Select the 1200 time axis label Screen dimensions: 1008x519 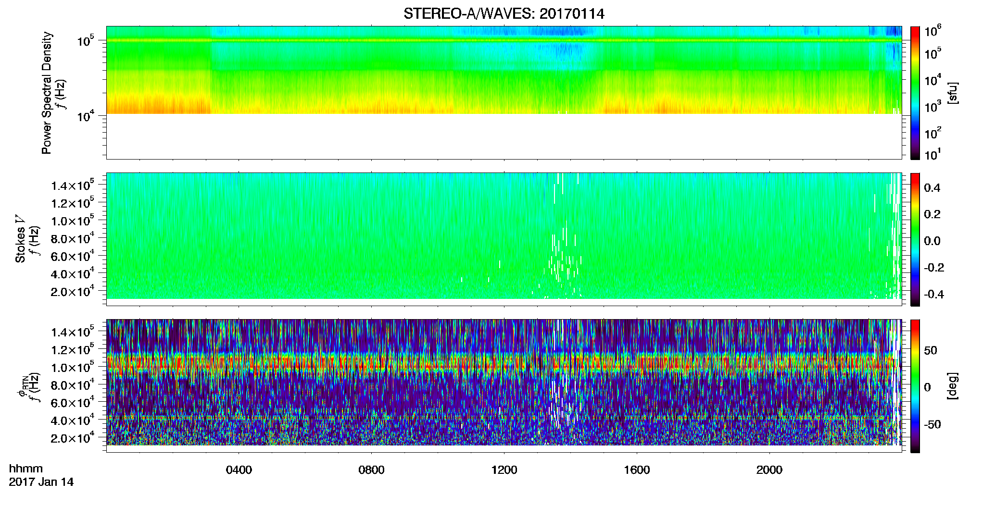(x=504, y=470)
